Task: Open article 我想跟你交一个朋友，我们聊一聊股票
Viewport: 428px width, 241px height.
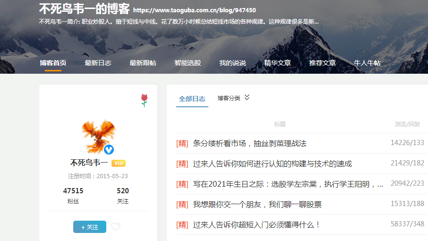Action: pos(257,205)
